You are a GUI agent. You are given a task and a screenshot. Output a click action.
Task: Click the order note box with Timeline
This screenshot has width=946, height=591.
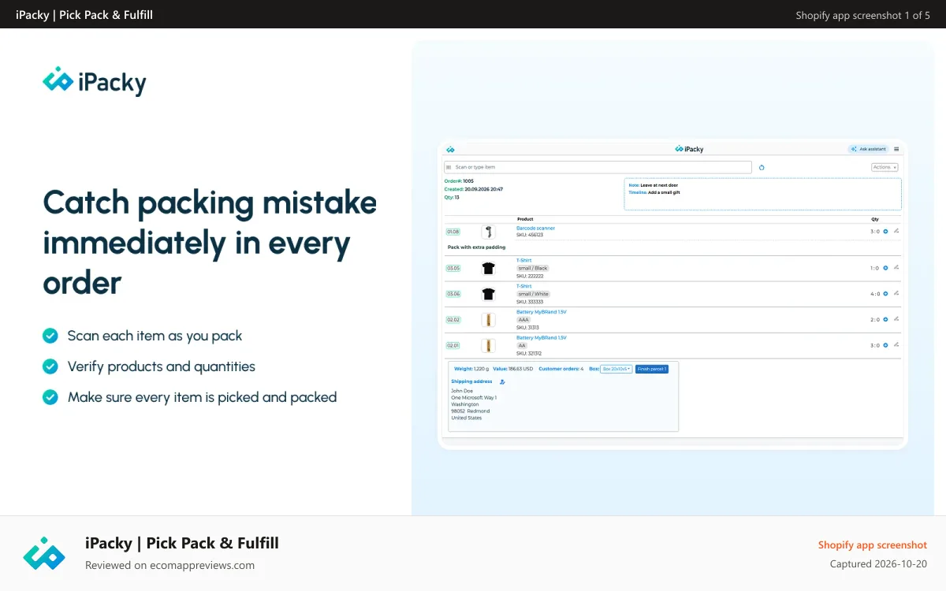[762, 194]
